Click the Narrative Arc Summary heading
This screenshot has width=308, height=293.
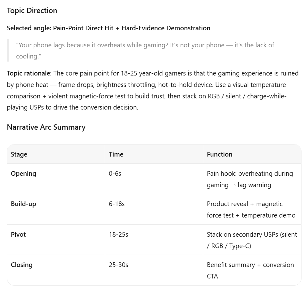click(x=46, y=127)
